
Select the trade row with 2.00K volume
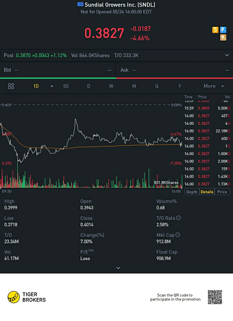tap(207, 161)
